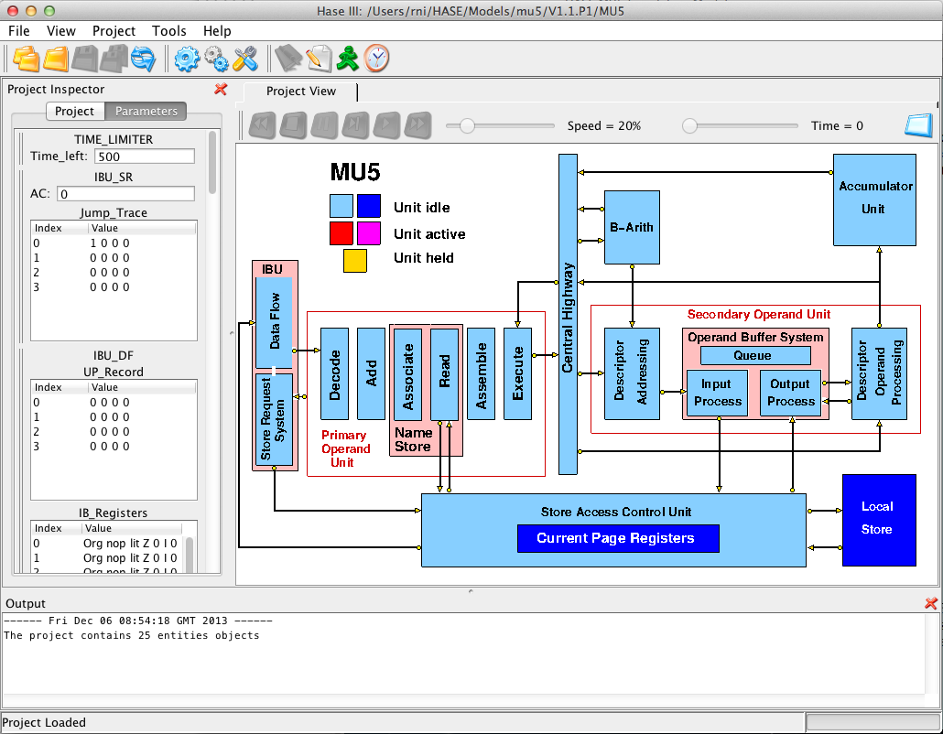This screenshot has height=734, width=943.
Task: Click the rewind playback button
Action: [262, 125]
